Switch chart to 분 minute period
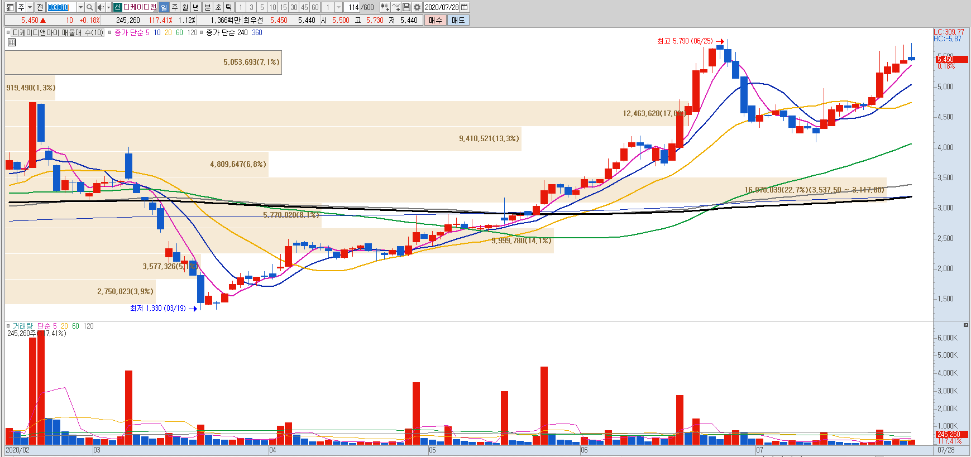Viewport: 971px width, 457px height. 208,7
